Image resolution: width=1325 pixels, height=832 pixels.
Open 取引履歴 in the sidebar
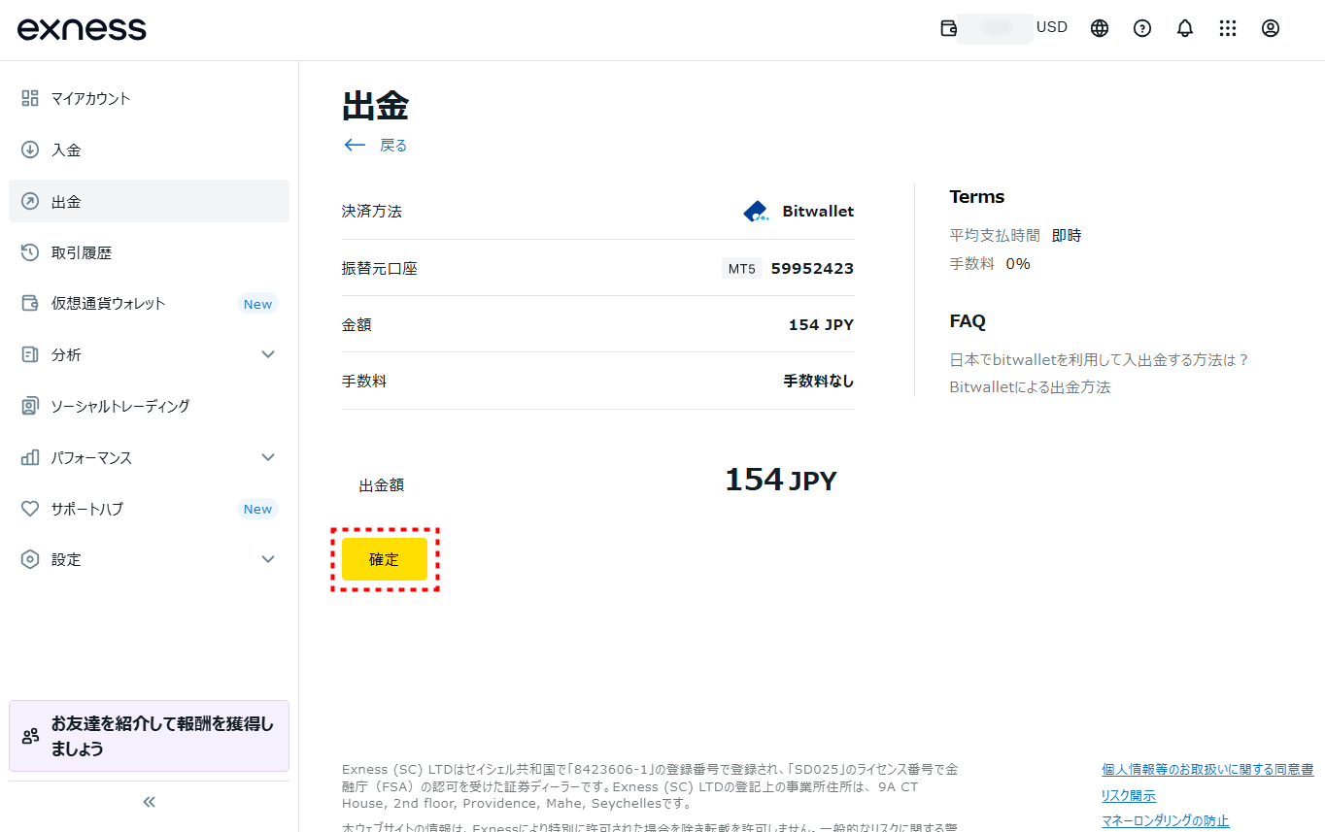coord(150,252)
